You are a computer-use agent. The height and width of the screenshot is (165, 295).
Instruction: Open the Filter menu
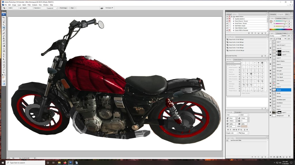tap(29, 5)
